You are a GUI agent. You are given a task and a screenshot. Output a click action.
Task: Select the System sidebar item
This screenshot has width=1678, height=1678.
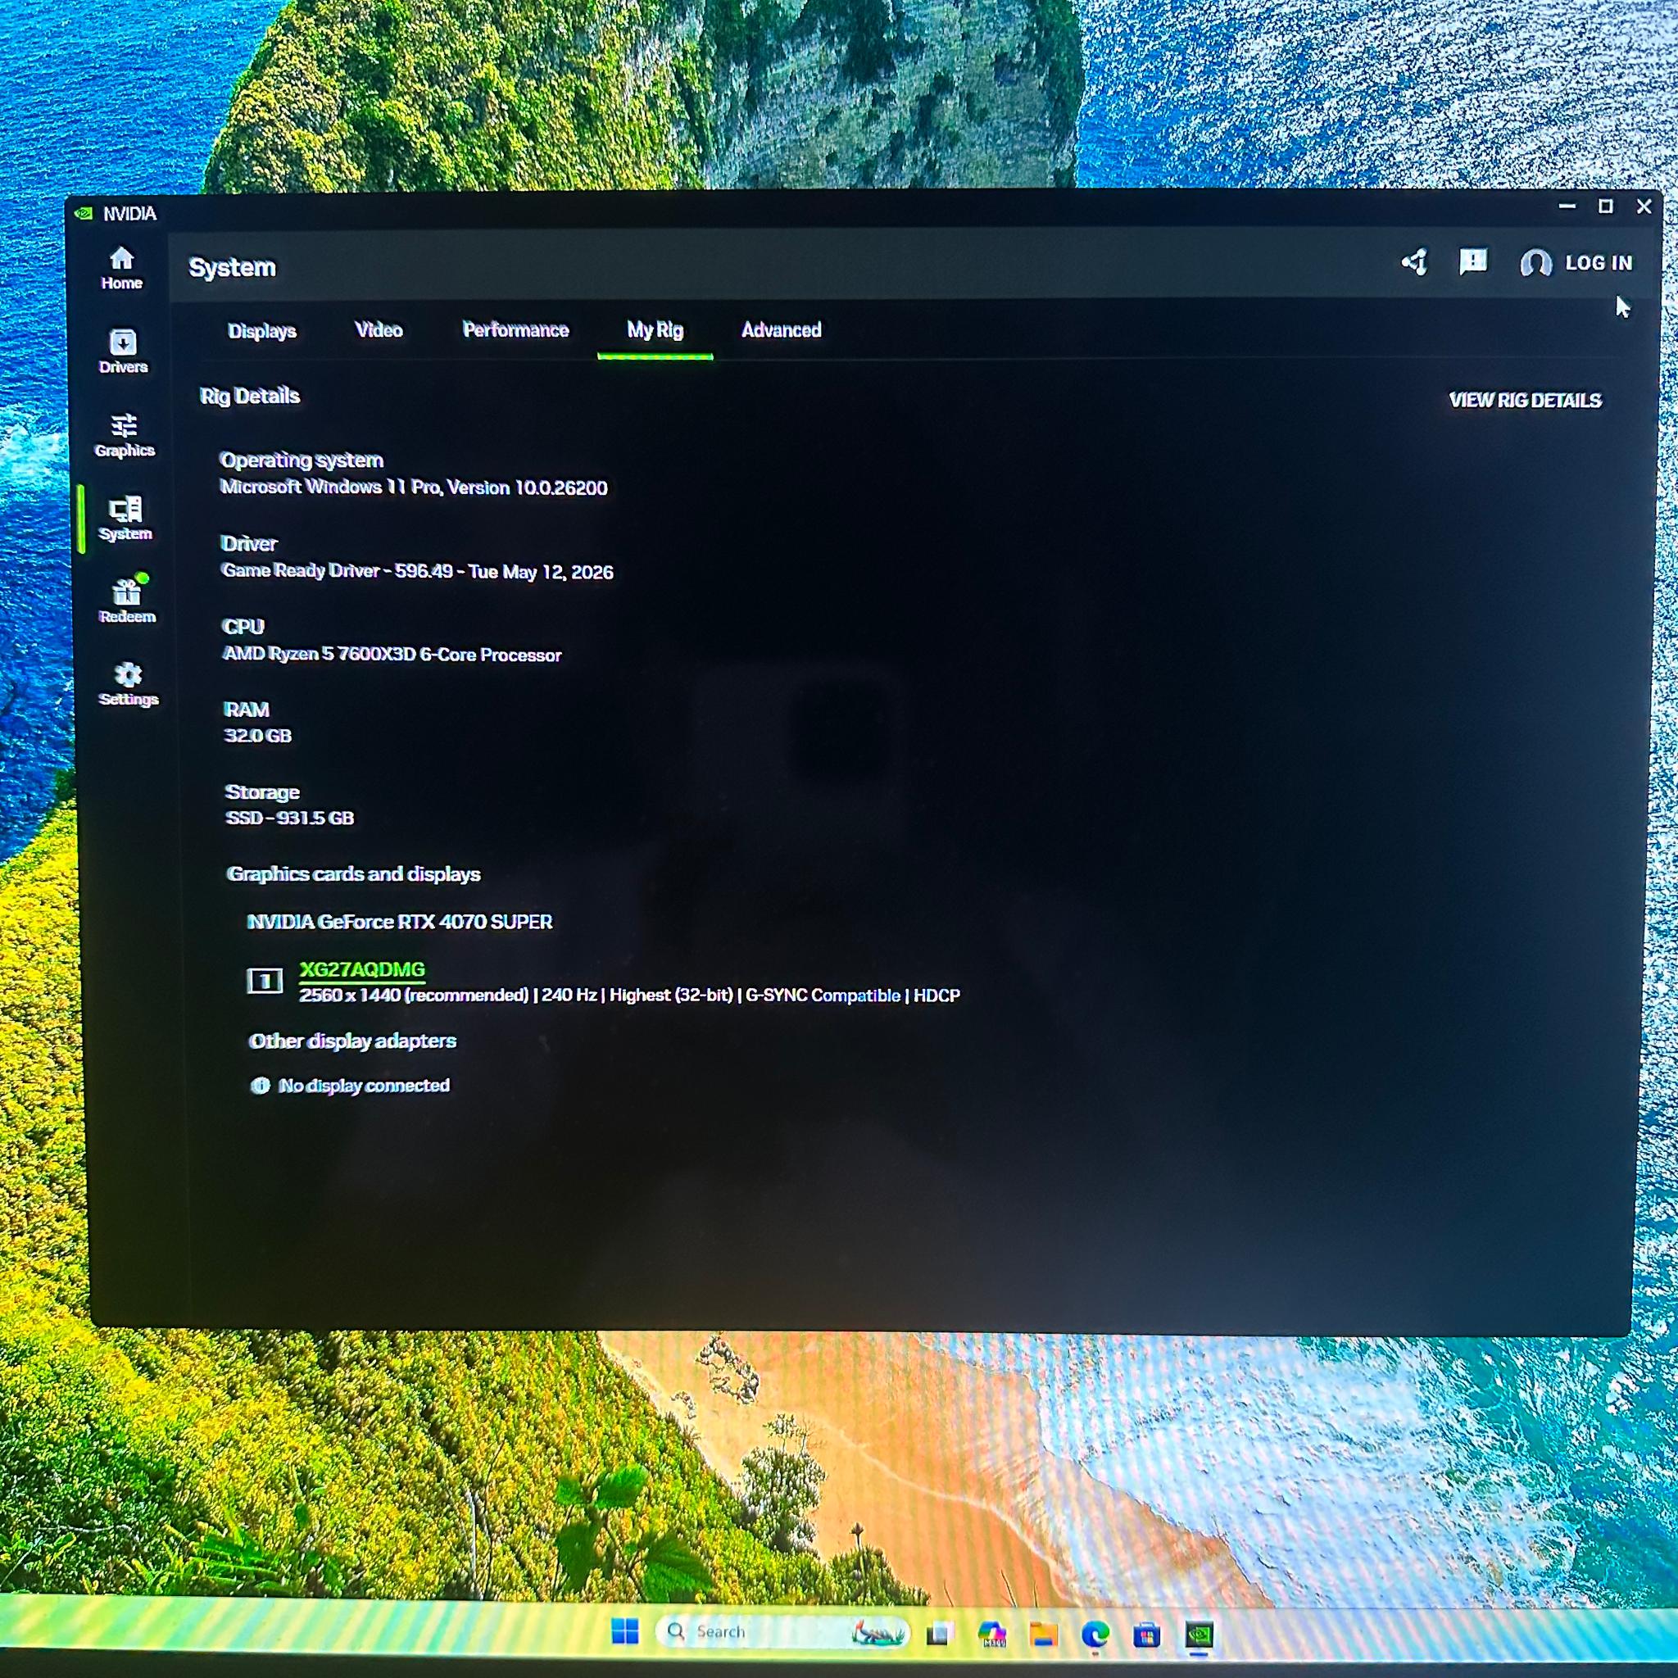tap(125, 519)
